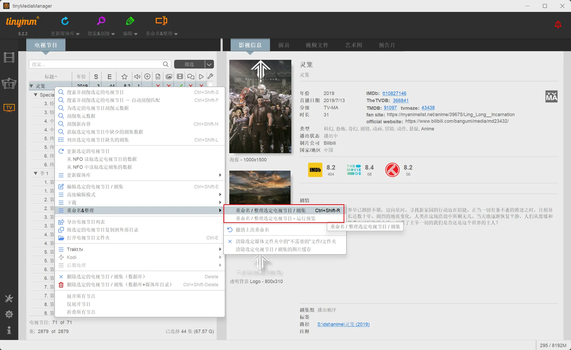
Task: Open the IMDb tt10827146 link
Action: pyautogui.click(x=394, y=93)
